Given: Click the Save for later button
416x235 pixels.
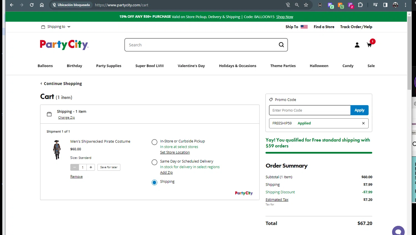Looking at the screenshot, I should (109, 167).
